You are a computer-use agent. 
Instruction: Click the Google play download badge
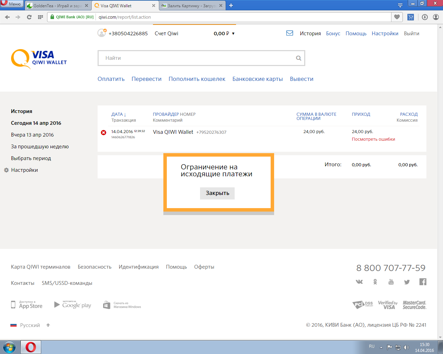(x=73, y=305)
